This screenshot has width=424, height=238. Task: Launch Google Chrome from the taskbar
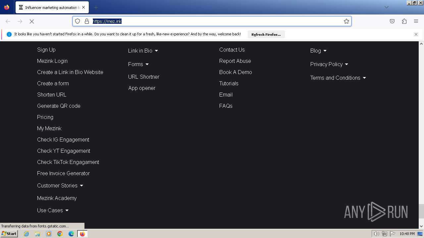pos(60,234)
